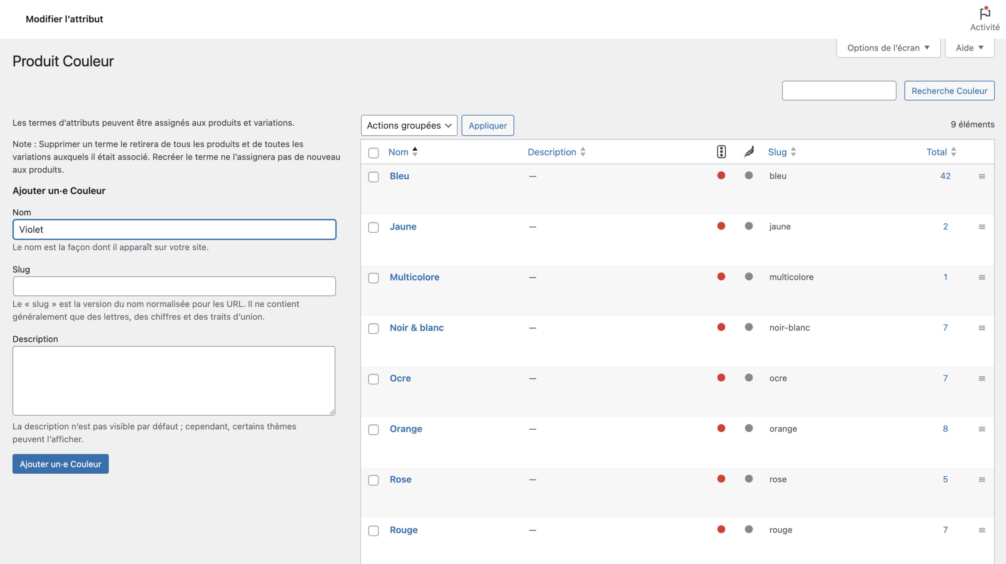Expand Options de l'écran panel
The image size is (1006, 564).
click(x=888, y=48)
